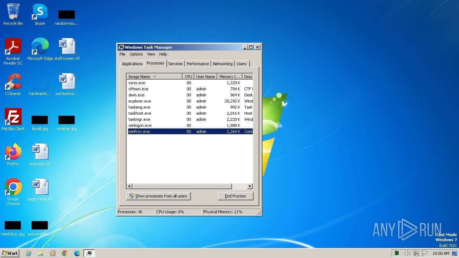Open the Recycle Bin desktop icon
Screen dimensions: 459x258
point(13,14)
